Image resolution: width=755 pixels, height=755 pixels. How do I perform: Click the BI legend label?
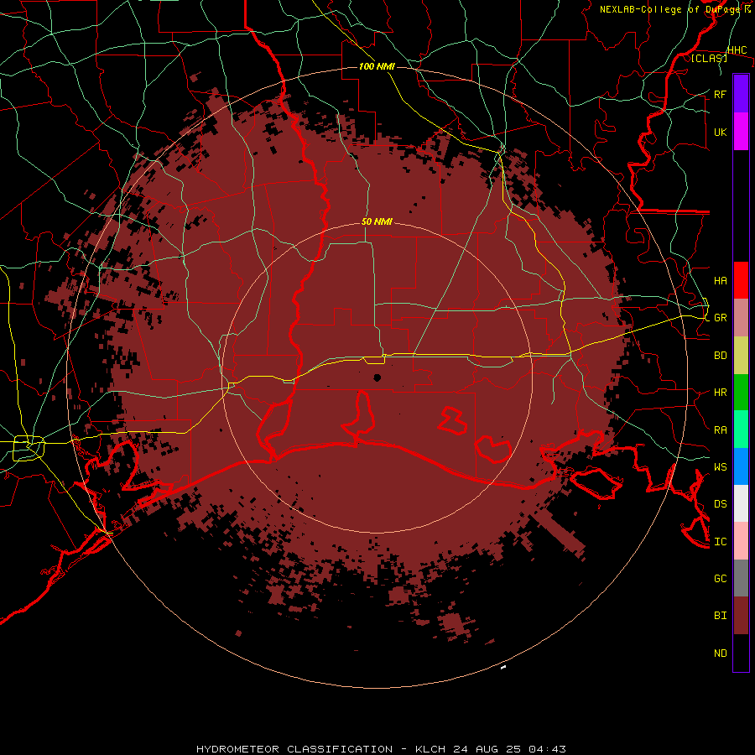pos(720,616)
